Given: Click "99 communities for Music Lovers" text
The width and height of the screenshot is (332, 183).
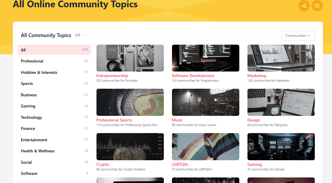Looking at the screenshot, I should [194, 125].
